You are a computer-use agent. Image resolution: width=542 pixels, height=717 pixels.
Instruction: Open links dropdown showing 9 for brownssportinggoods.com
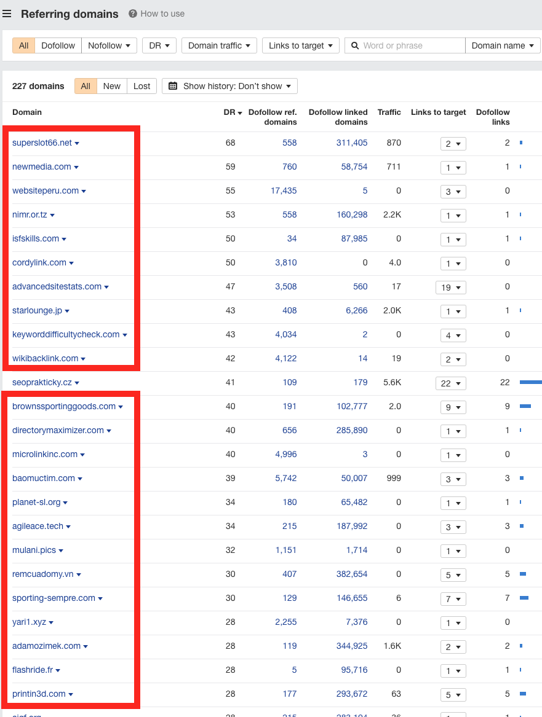pyautogui.click(x=453, y=407)
